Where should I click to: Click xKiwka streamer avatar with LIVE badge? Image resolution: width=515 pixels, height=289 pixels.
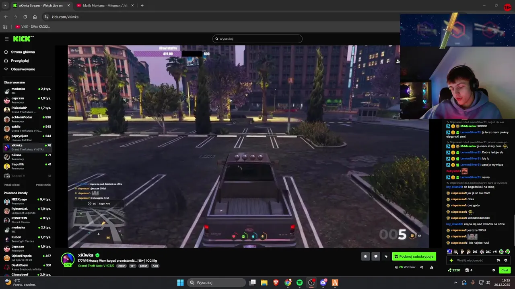[68, 259]
